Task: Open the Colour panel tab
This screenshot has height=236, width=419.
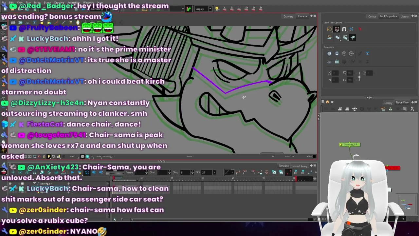Action: click(x=372, y=16)
